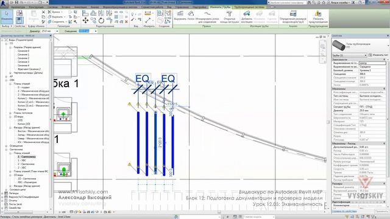Screen dimensions: 390x219
Task: Select the Move tool in ribbon
Action: point(85,20)
